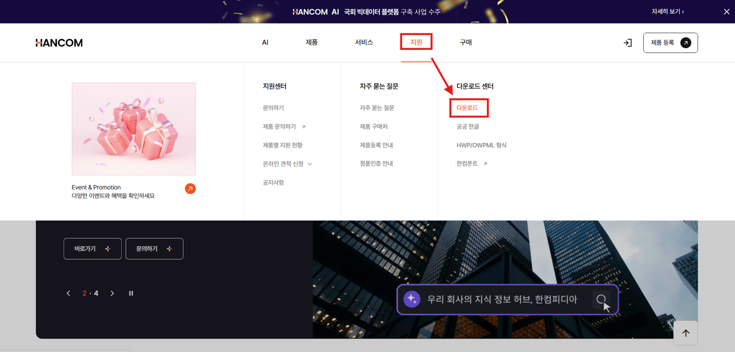735x352 pixels.
Task: Expand the 온라인 견적 신청 dropdown
Action: pos(310,163)
